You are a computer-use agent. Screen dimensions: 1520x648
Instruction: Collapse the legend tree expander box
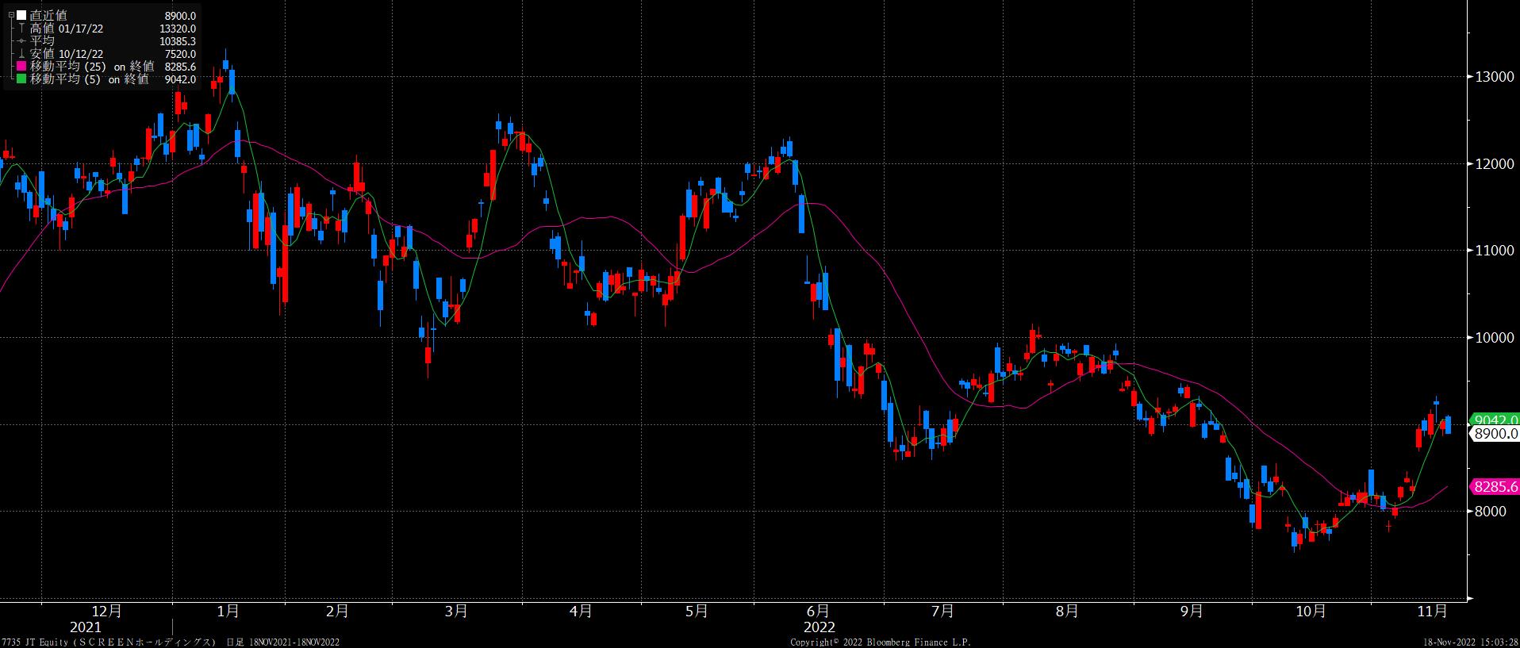click(x=11, y=15)
